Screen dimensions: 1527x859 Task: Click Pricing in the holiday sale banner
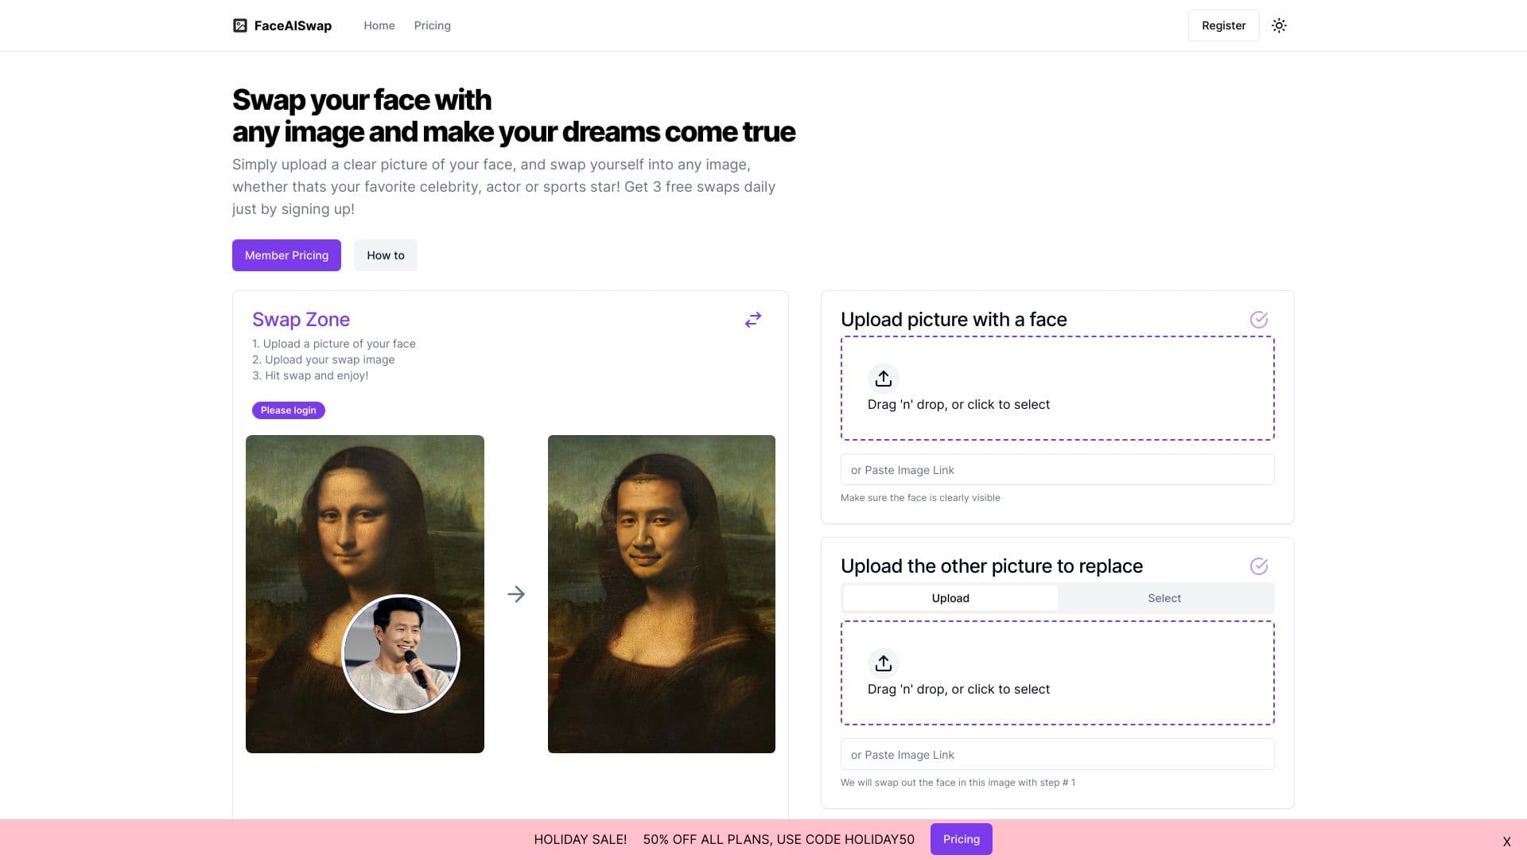pyautogui.click(x=961, y=838)
